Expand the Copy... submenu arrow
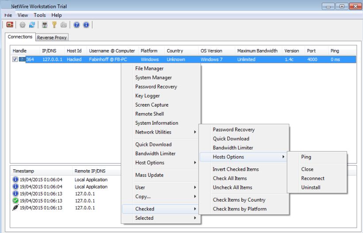 pos(195,196)
